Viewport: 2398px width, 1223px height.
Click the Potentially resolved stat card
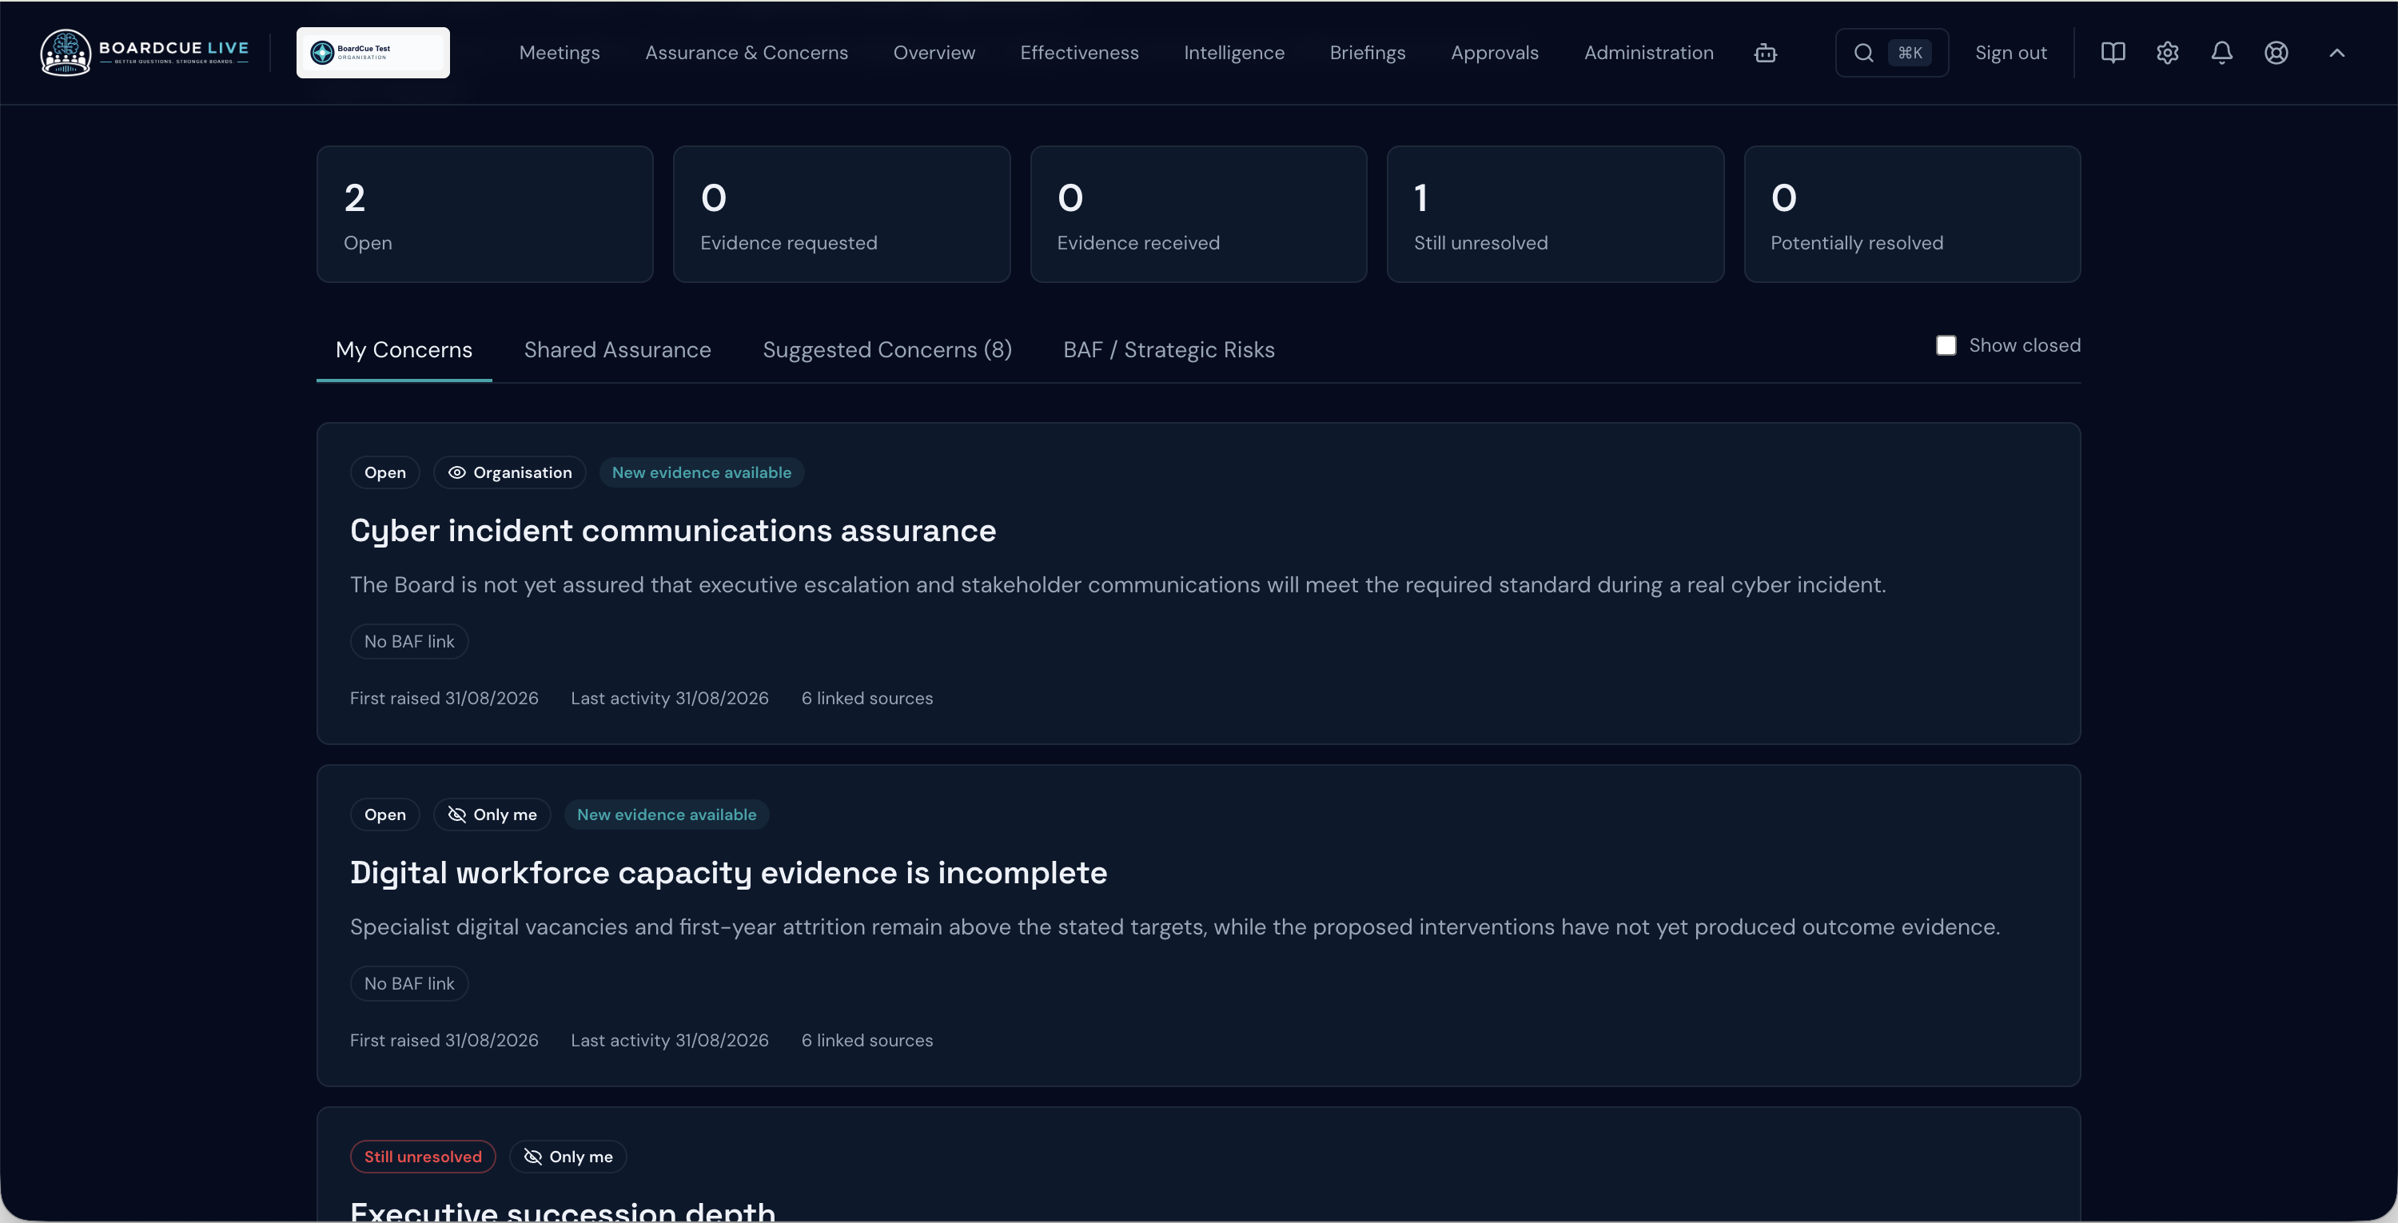(1912, 214)
